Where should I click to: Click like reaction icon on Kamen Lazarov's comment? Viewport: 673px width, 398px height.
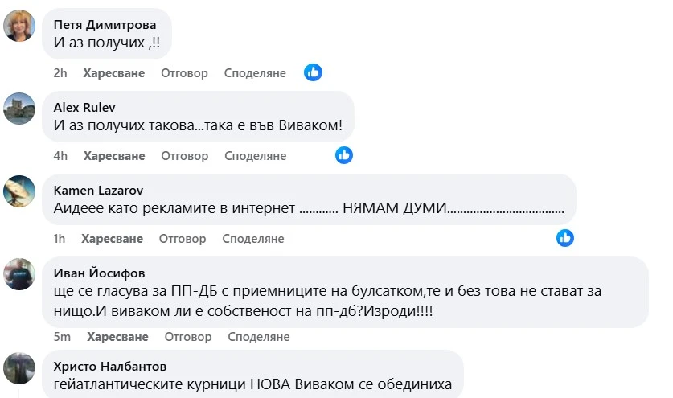(x=565, y=238)
